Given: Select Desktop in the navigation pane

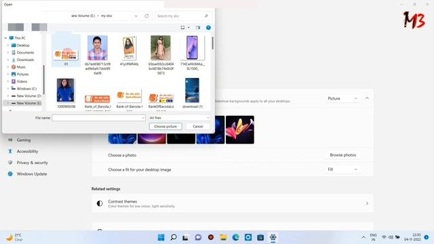Looking at the screenshot, I should 23,45.
